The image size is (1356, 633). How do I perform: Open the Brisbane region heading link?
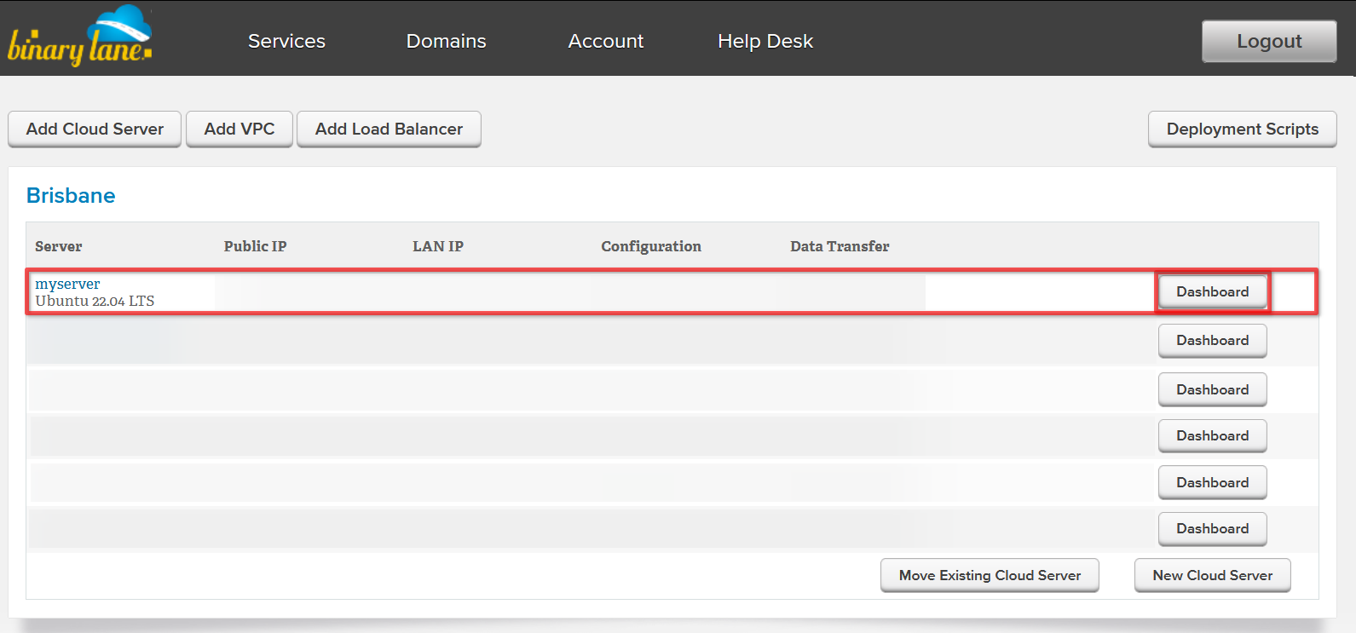click(x=71, y=195)
